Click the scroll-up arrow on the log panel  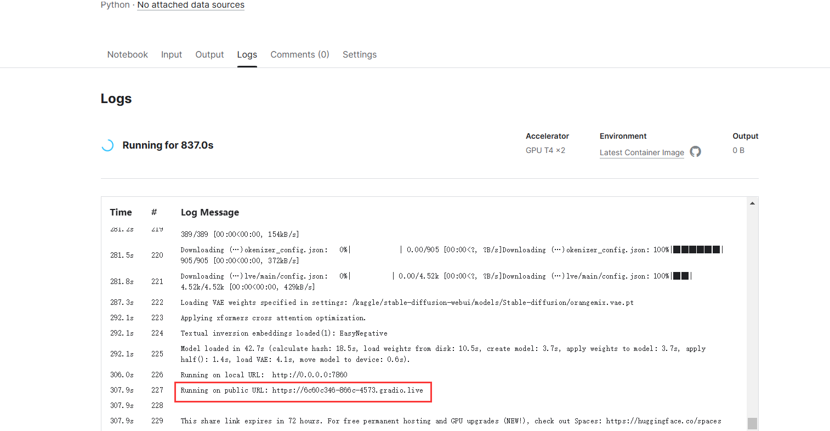pyautogui.click(x=752, y=202)
